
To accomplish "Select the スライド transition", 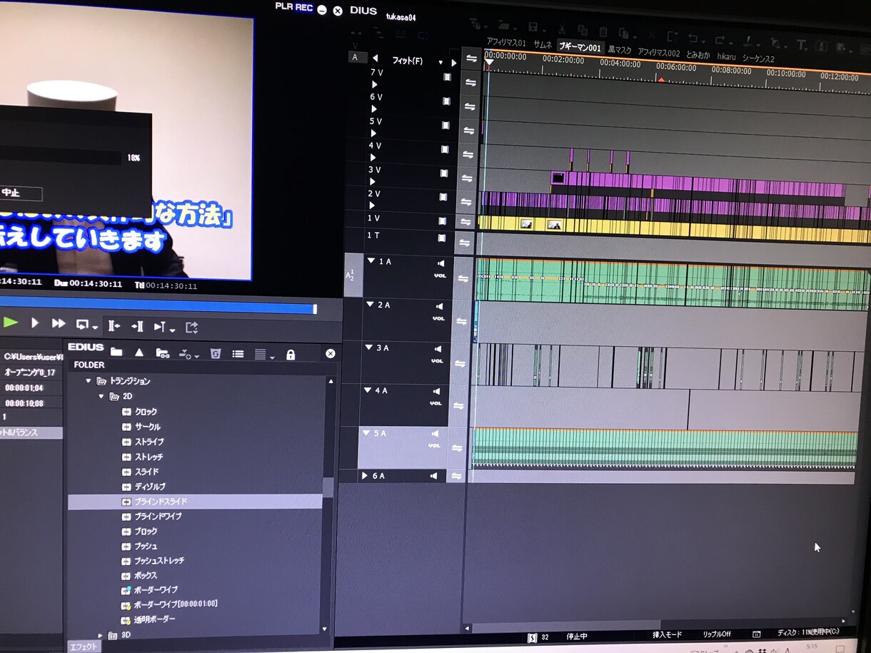I will coord(146,472).
